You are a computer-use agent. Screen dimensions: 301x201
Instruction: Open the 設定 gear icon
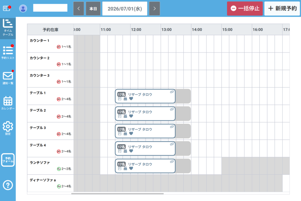click(x=8, y=128)
